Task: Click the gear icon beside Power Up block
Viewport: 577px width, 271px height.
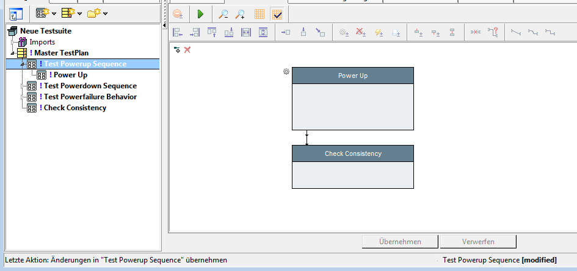Action: tap(286, 72)
